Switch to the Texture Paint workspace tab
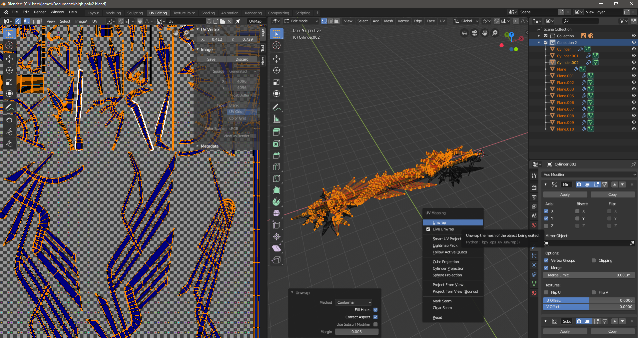 [184, 13]
